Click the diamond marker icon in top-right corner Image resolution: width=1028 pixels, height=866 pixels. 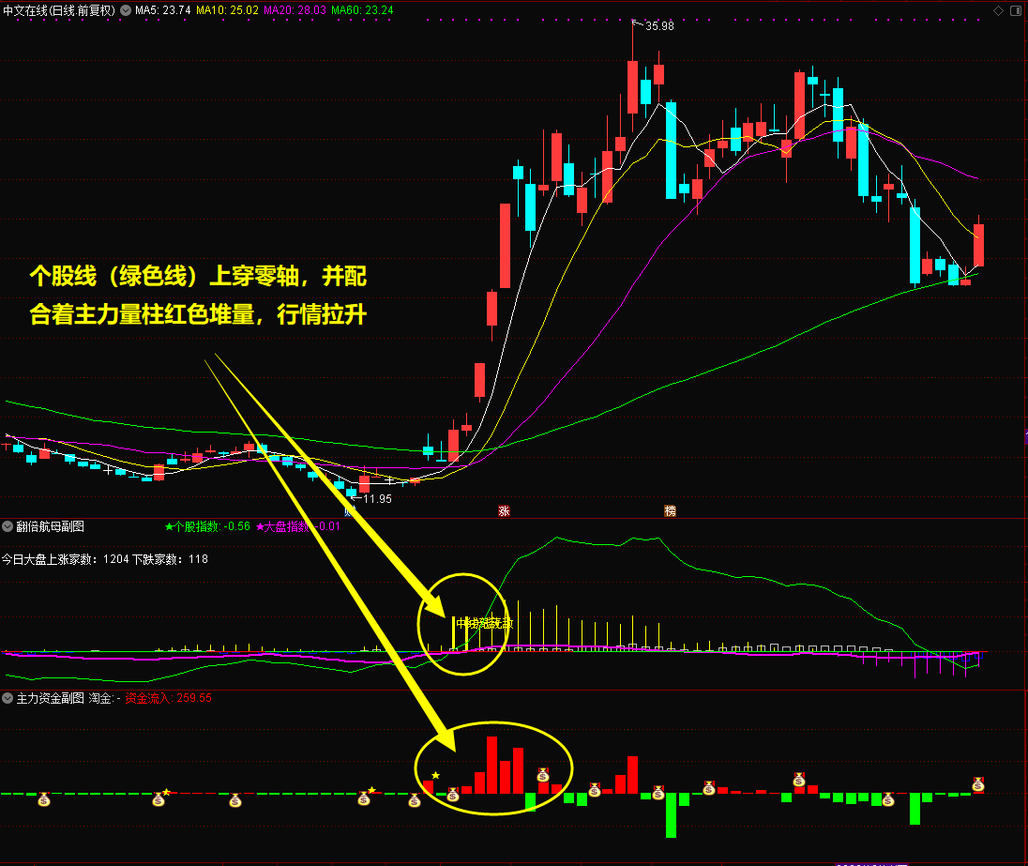coord(998,10)
